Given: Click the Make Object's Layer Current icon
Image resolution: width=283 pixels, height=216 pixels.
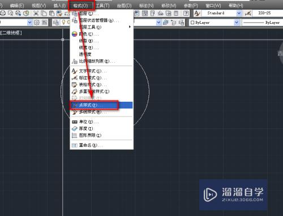Looking at the screenshot, I should click(166, 23).
